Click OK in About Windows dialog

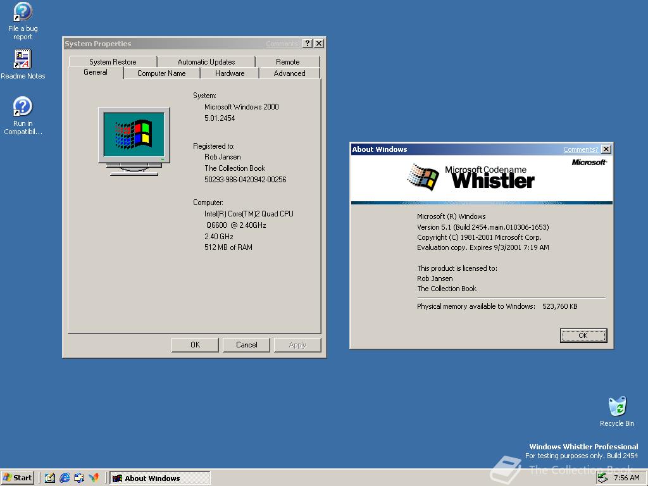[583, 335]
